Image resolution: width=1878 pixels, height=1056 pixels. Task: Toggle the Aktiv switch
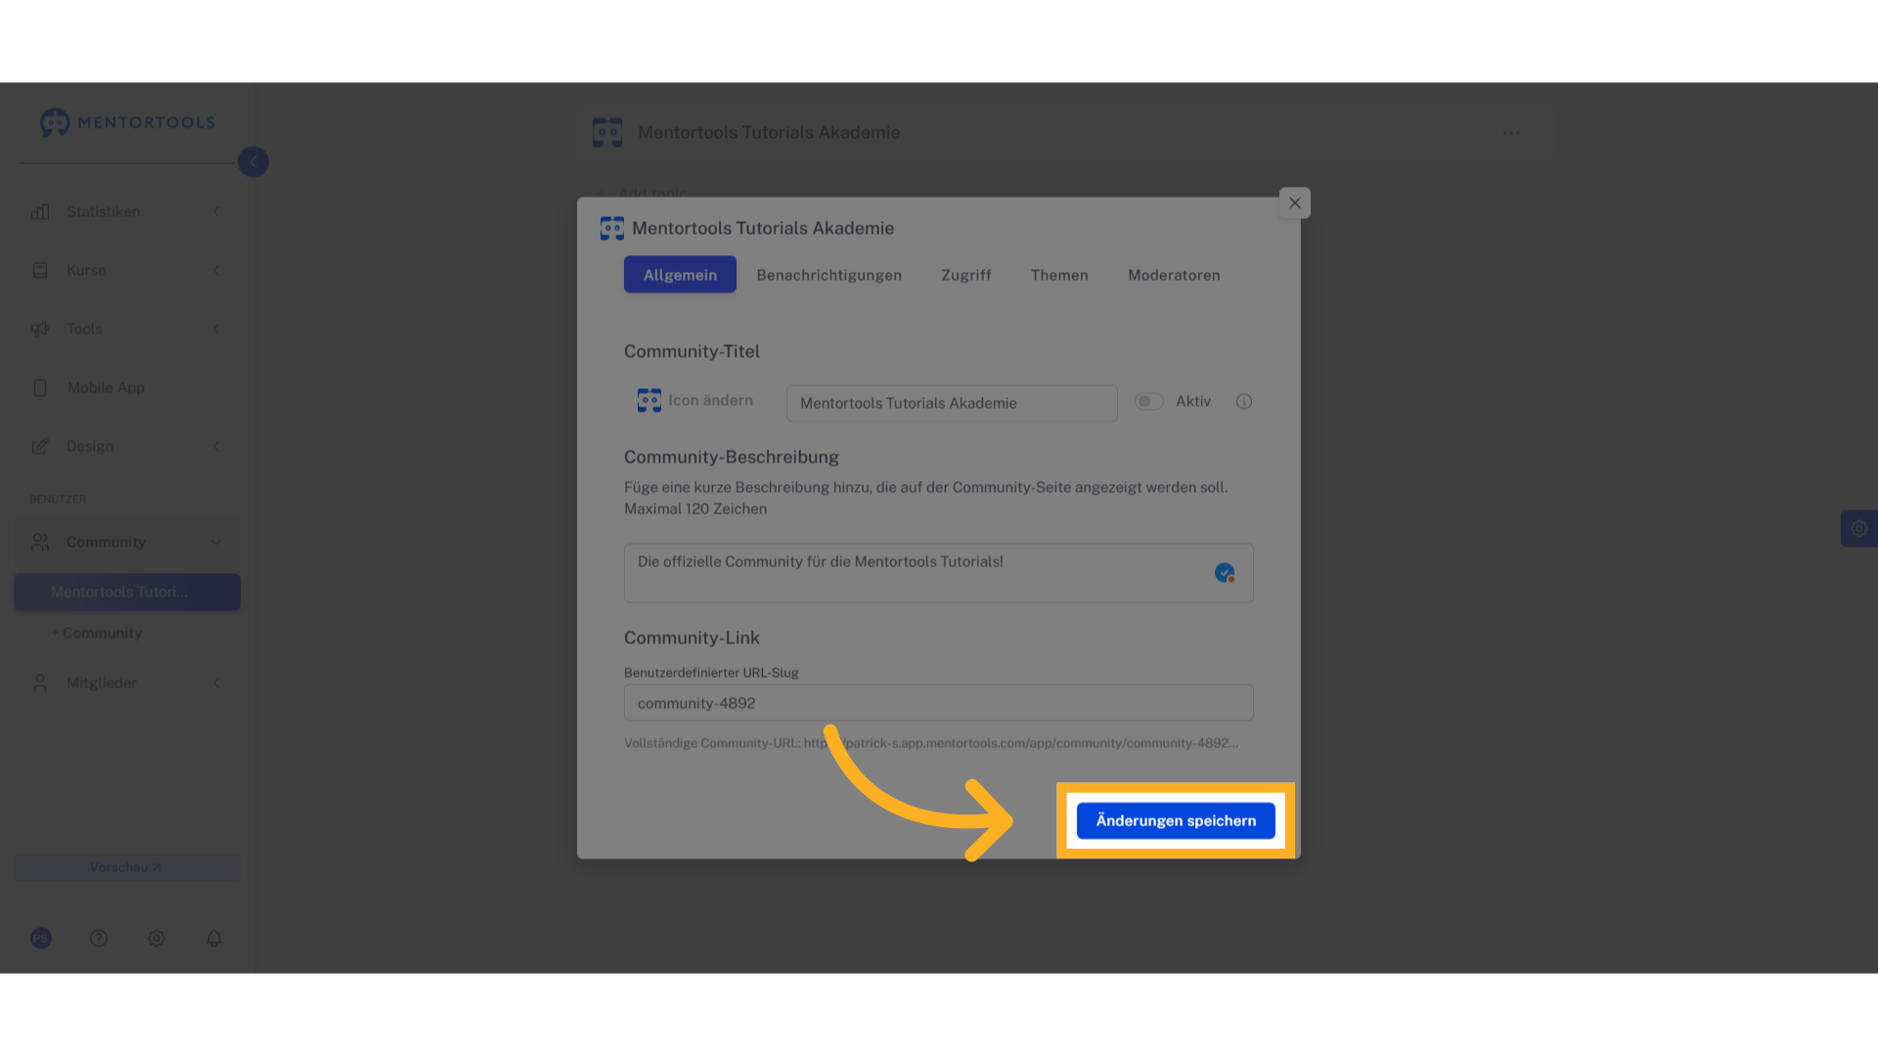[1149, 402]
